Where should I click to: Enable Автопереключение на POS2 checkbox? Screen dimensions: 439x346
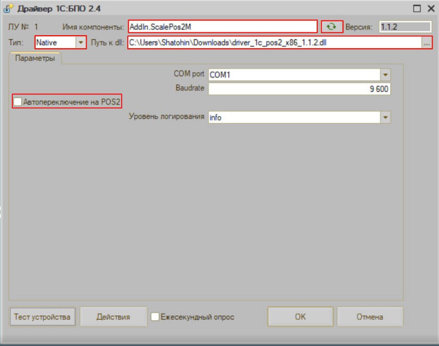18,101
